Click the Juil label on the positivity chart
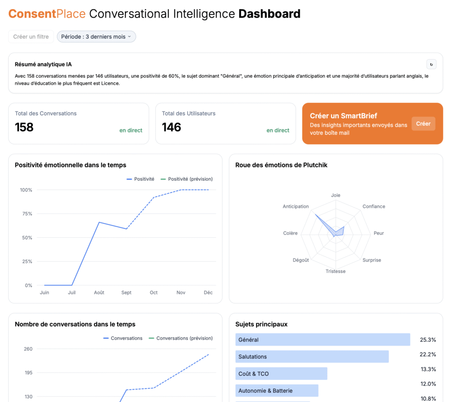Viewport: 450px width, 402px height. 72,293
